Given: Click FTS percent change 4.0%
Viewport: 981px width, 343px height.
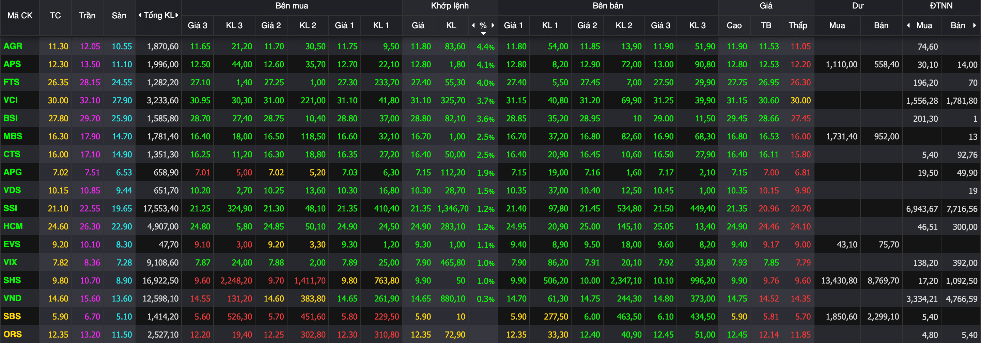Looking at the screenshot, I should tap(485, 83).
